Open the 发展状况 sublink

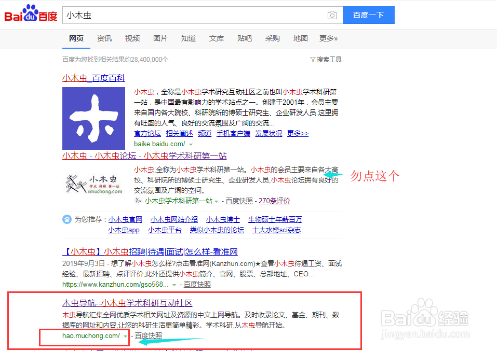pos(269,134)
